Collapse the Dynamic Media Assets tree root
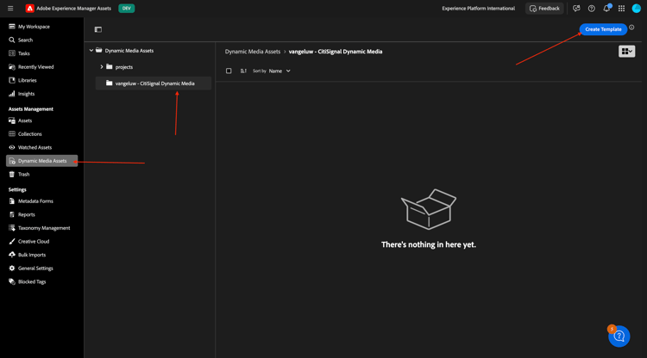The height and width of the screenshot is (358, 647). 91,50
